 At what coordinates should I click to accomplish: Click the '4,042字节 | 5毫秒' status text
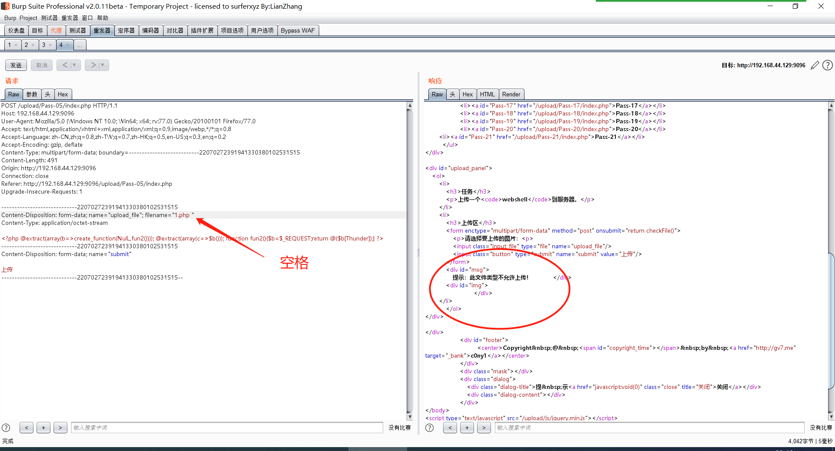[810, 441]
